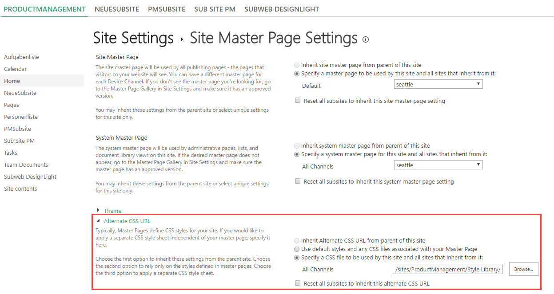The image size is (554, 294).
Task: Open NeueSubsite in the left sidebar
Action: 20,93
